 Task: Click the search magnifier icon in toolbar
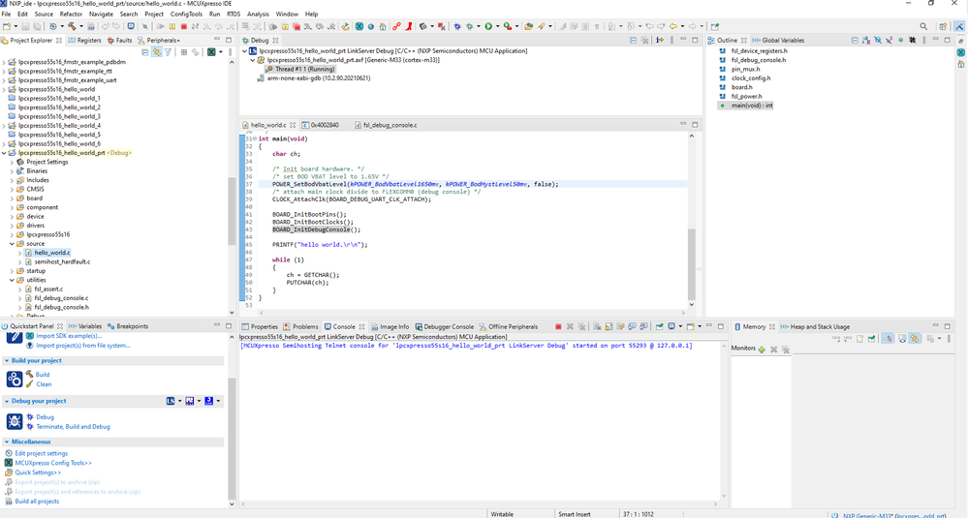[923, 26]
